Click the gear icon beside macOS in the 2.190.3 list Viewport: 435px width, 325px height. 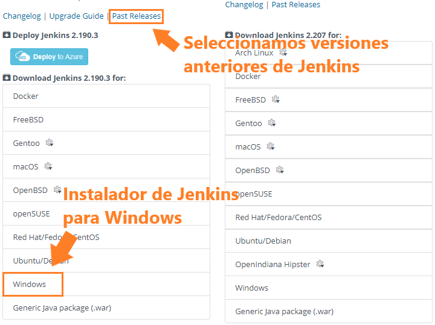(x=48, y=166)
